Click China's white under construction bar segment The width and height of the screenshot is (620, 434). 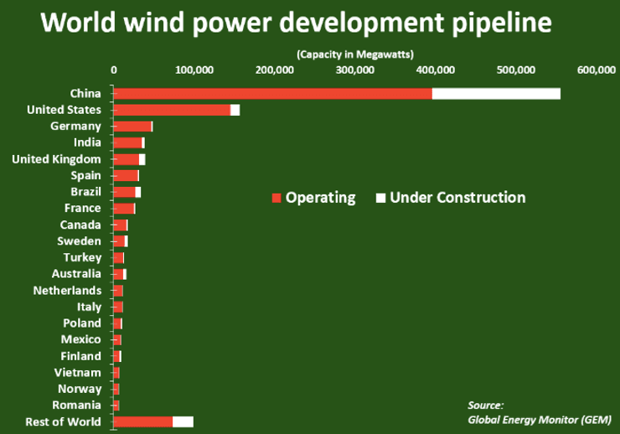pos(496,93)
